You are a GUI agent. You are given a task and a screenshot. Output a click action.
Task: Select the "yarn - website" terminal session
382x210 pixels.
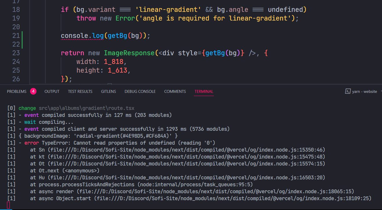pyautogui.click(x=365, y=91)
